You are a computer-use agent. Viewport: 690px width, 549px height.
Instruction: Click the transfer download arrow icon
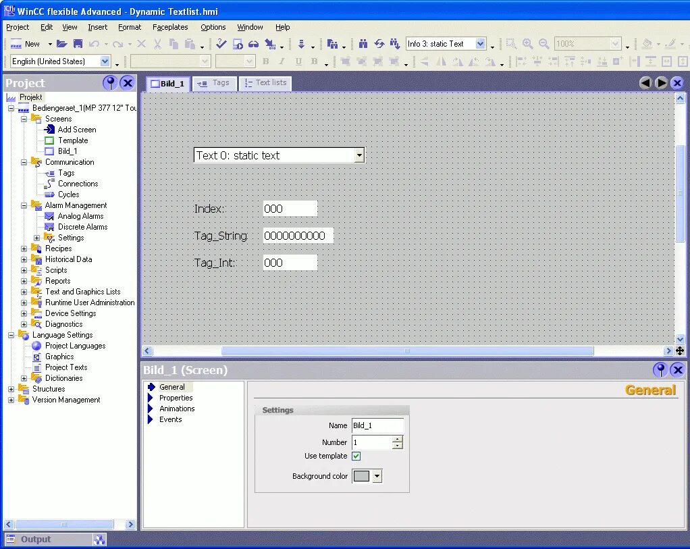coord(301,44)
